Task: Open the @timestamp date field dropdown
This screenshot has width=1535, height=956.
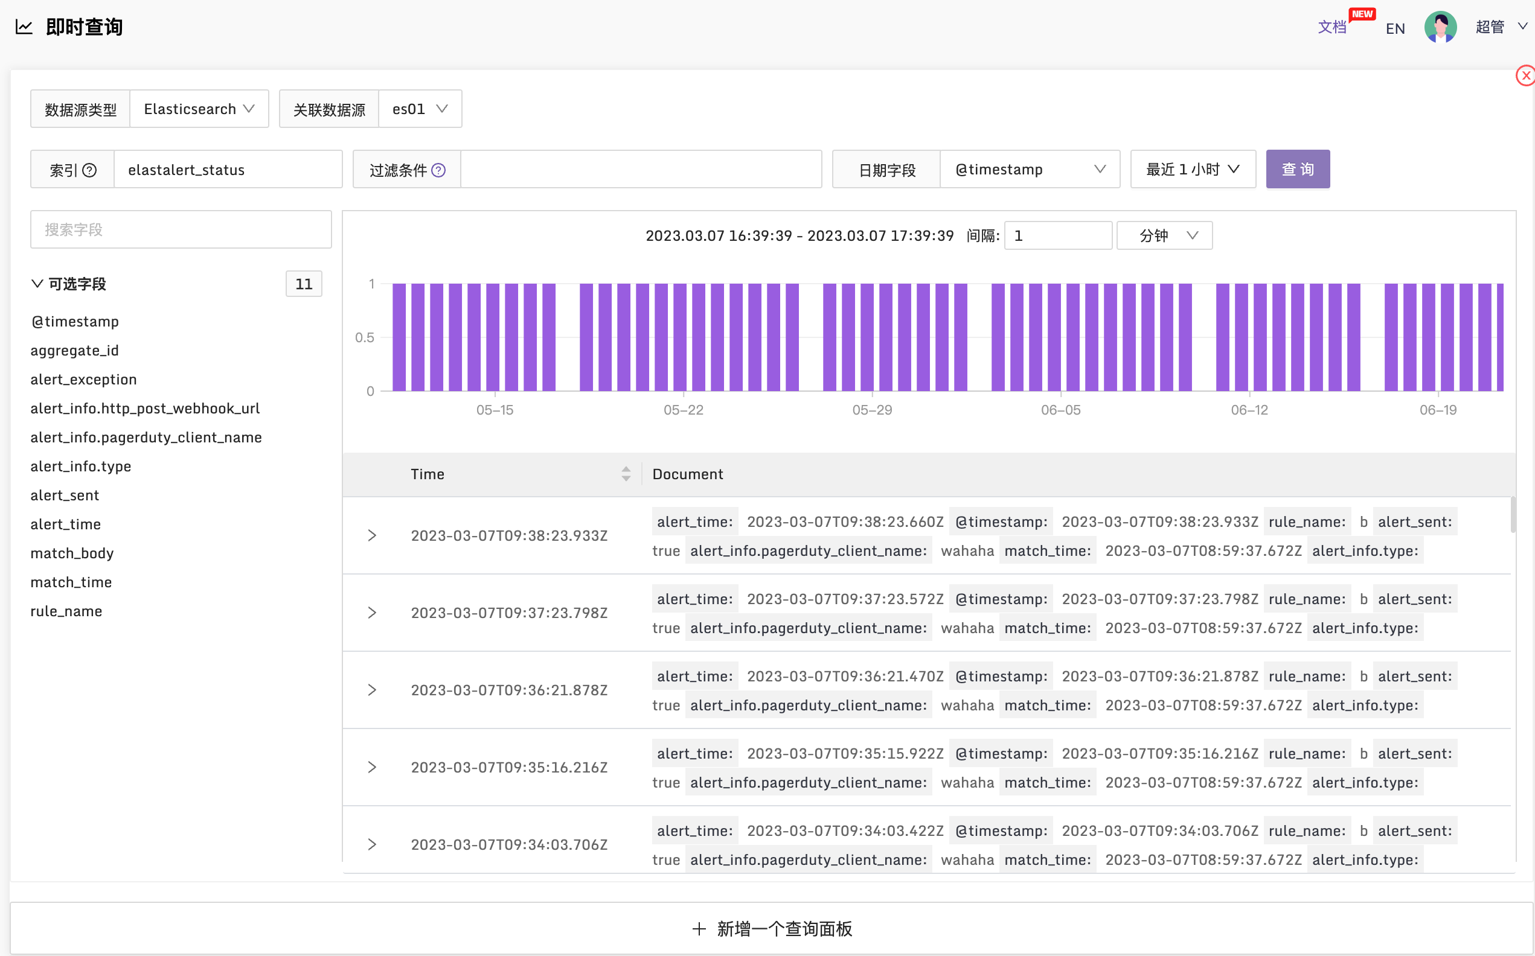Action: click(x=1030, y=170)
